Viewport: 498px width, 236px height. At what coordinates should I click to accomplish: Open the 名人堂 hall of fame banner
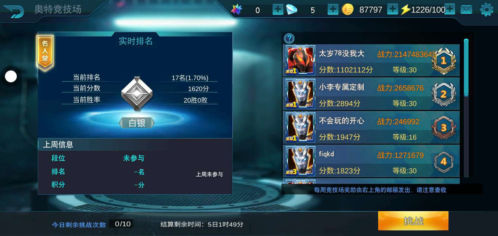click(x=45, y=53)
